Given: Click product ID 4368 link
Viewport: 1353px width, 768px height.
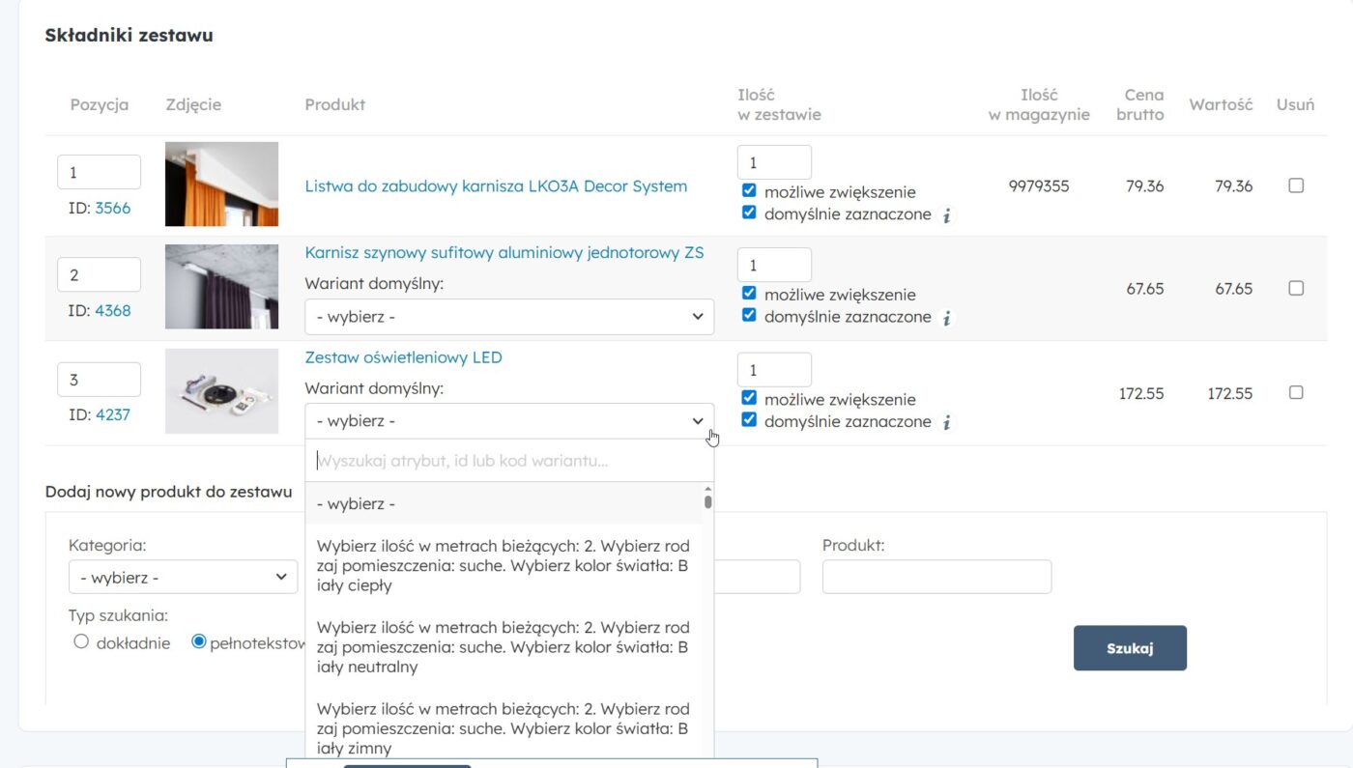Looking at the screenshot, I should coord(112,311).
